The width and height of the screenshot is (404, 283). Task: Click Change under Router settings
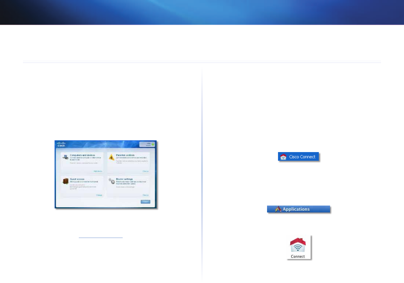pos(145,195)
